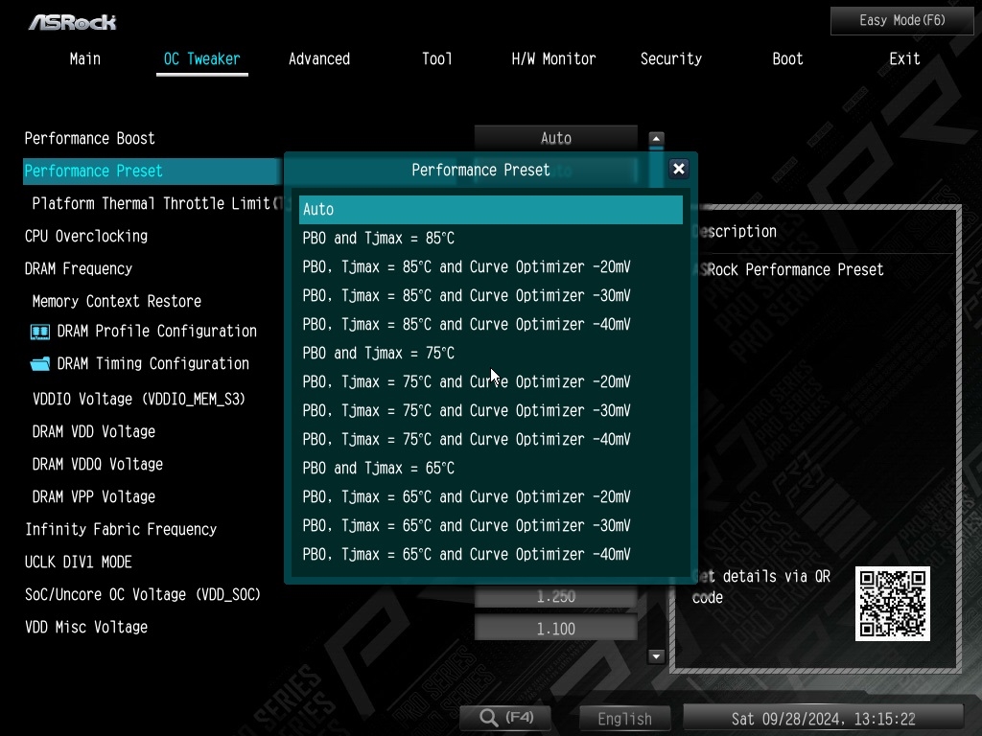Click the search magnifier (F4) button
The width and height of the screenshot is (982, 736).
[505, 717]
